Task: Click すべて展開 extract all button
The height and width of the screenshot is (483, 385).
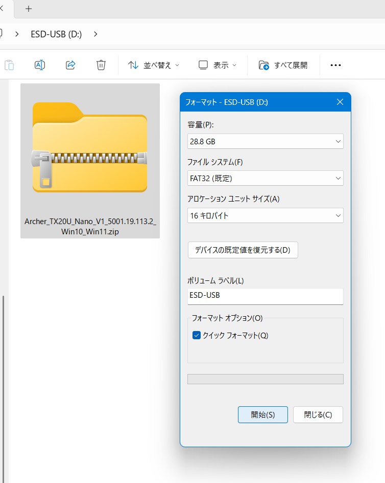Action: (283, 65)
